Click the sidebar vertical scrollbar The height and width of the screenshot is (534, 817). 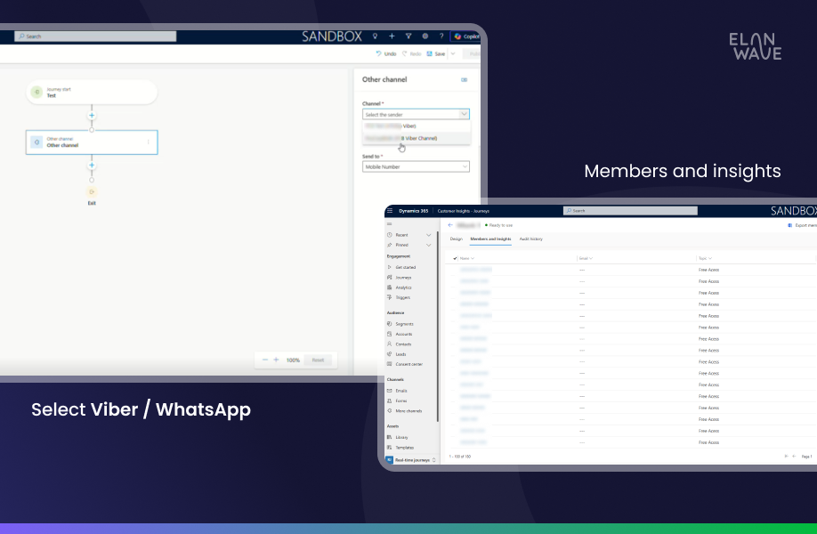point(438,327)
